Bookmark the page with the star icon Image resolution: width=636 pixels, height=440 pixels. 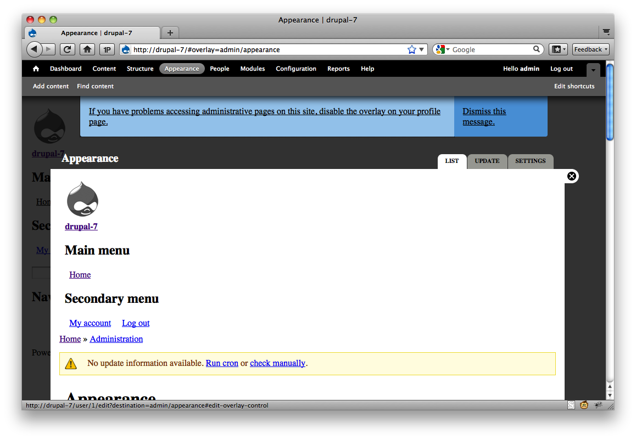pos(412,49)
